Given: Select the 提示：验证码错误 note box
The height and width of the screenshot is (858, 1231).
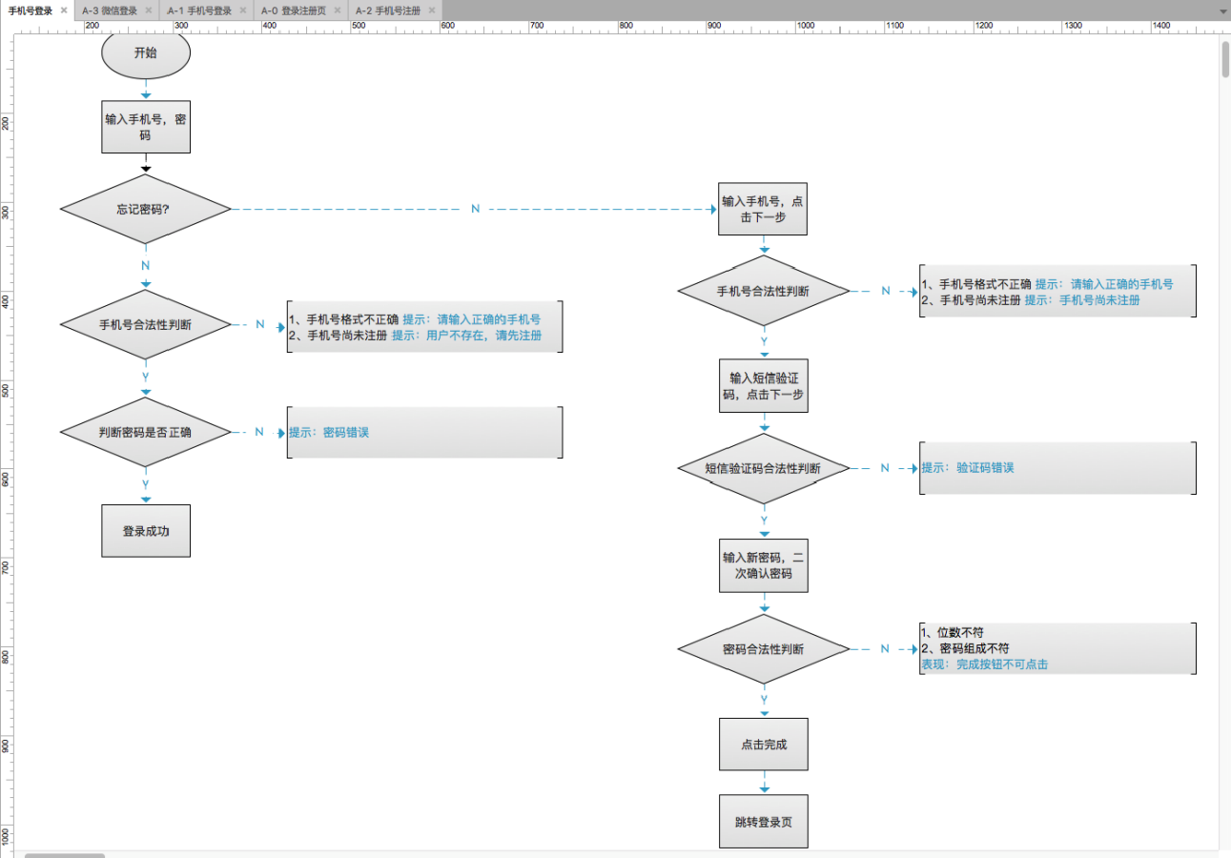Looking at the screenshot, I should (1057, 468).
